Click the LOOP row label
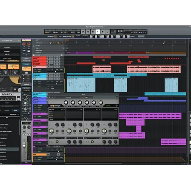 click(x=37, y=40)
